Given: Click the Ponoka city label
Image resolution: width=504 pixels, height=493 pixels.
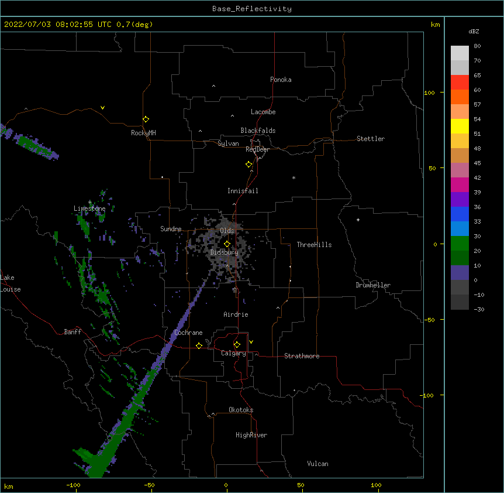Looking at the screenshot, I should pyautogui.click(x=281, y=80).
